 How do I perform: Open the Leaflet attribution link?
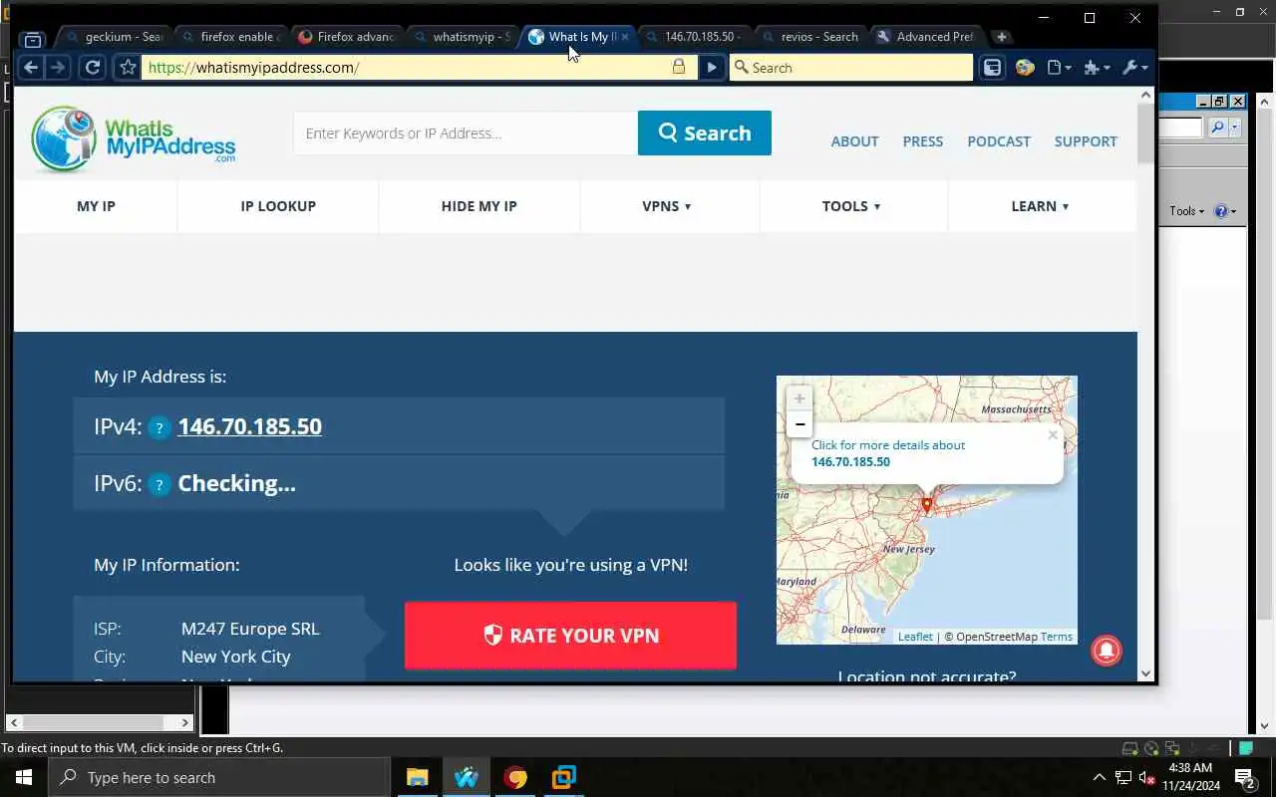pos(915,637)
